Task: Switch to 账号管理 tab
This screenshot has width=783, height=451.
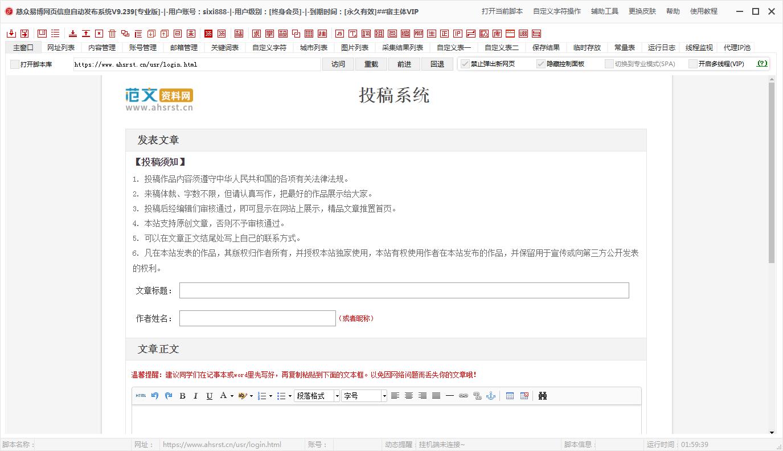Action: [143, 48]
